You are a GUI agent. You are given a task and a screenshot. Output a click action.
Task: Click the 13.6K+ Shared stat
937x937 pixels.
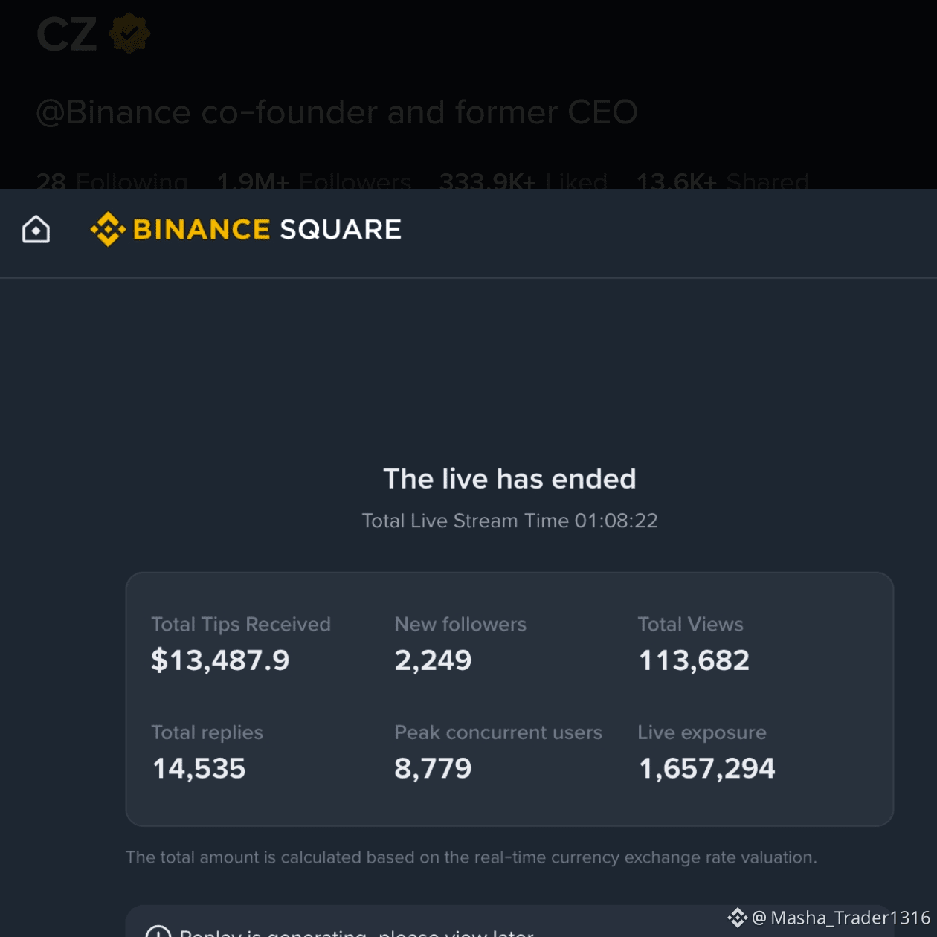coord(723,181)
